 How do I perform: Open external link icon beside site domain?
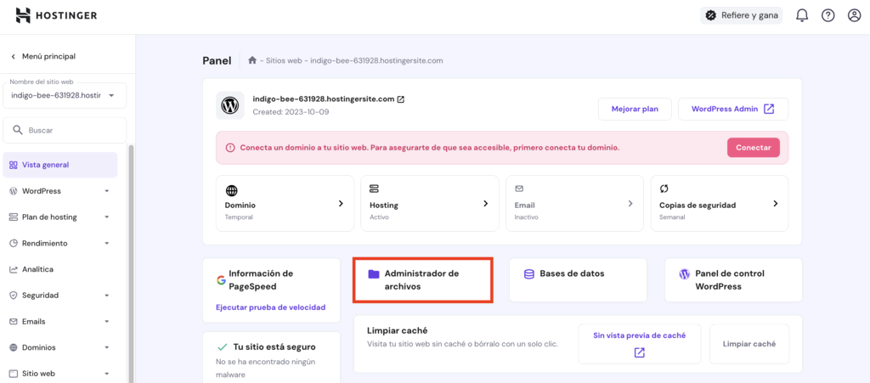401,99
